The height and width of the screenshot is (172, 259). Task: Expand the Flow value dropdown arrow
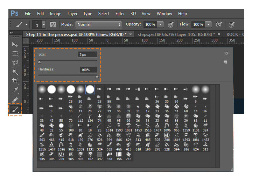tap(209, 25)
